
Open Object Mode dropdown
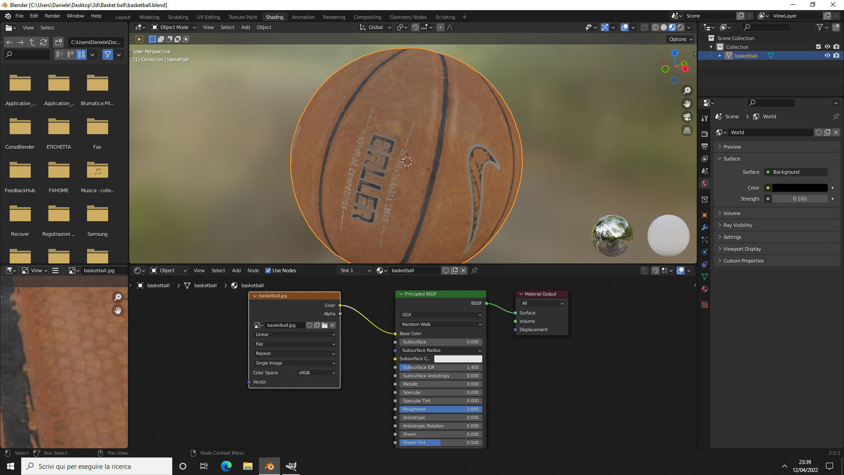(174, 27)
